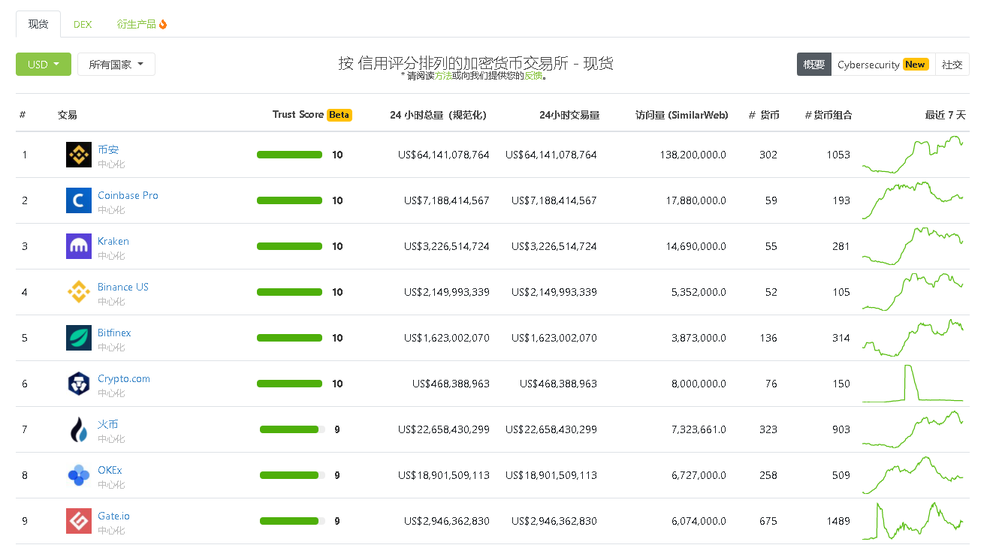Select the 概要 view button
This screenshot has height=548, width=1002.
click(814, 65)
